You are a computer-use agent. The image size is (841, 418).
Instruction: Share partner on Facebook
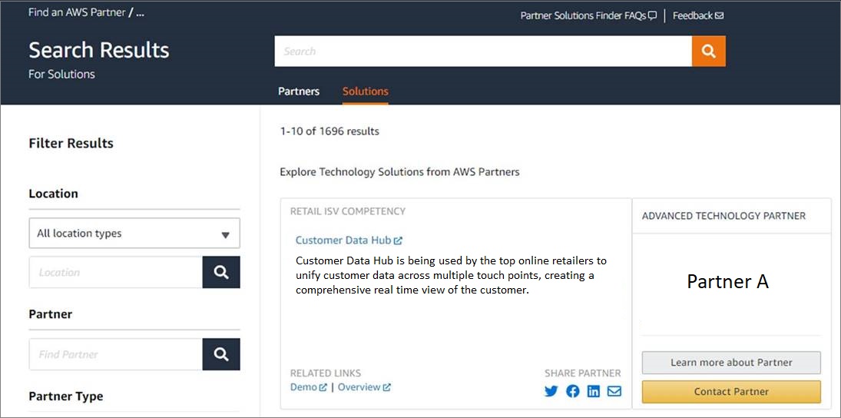573,391
